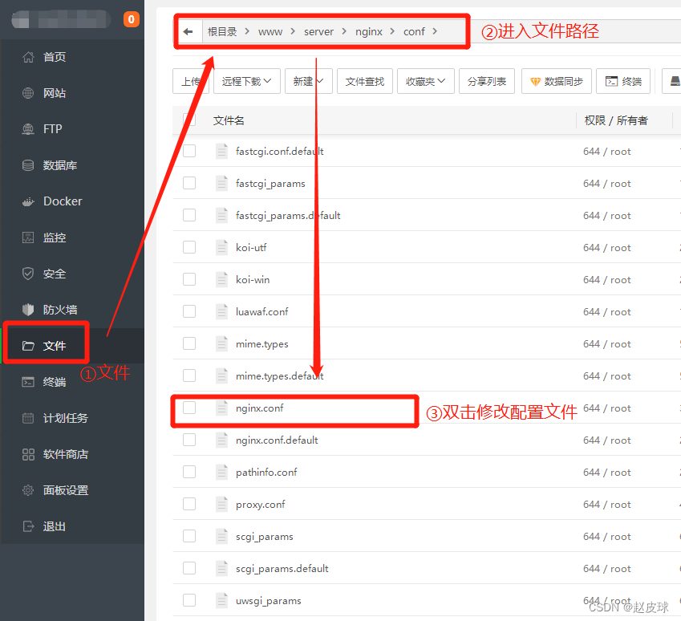Screen dimensions: 681x621
Task: Sort by 文件名 column header
Action: (x=229, y=120)
